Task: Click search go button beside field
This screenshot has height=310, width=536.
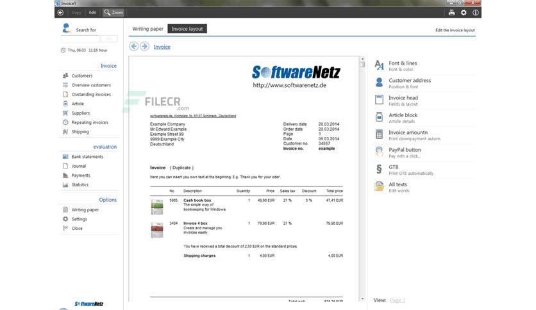Action: (x=109, y=38)
